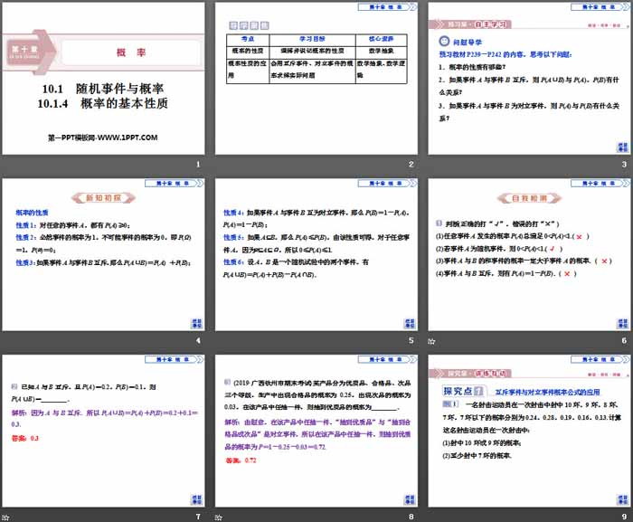Click the 解析 label on slide 7
This screenshot has width=633, height=522.
click(x=20, y=413)
